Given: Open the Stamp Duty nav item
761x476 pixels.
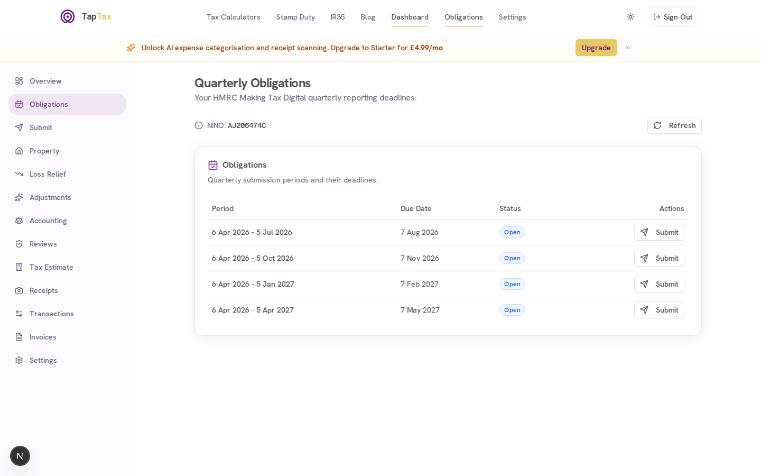Looking at the screenshot, I should (295, 17).
